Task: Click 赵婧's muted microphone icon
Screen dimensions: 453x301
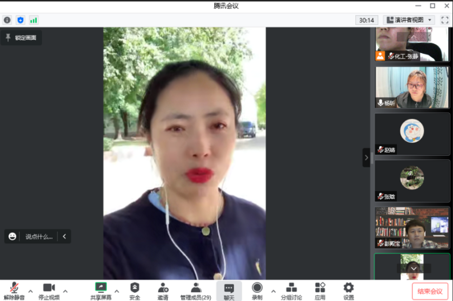Action: coord(381,149)
